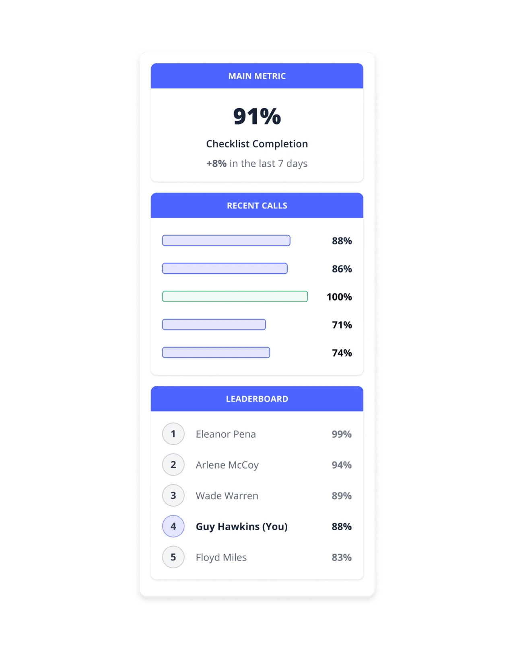This screenshot has width=515, height=648.
Task: Click the 91% main metric value
Action: [257, 116]
